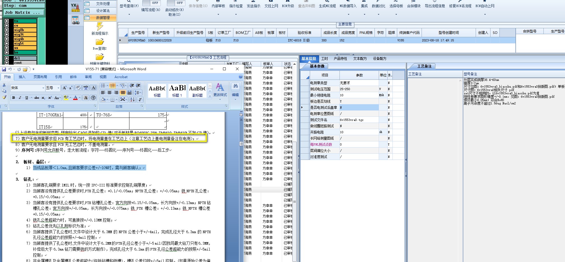Viewport: 565px width, 262px height.
Task: Check the sig3t layer checkbox
Action: [7, 34]
